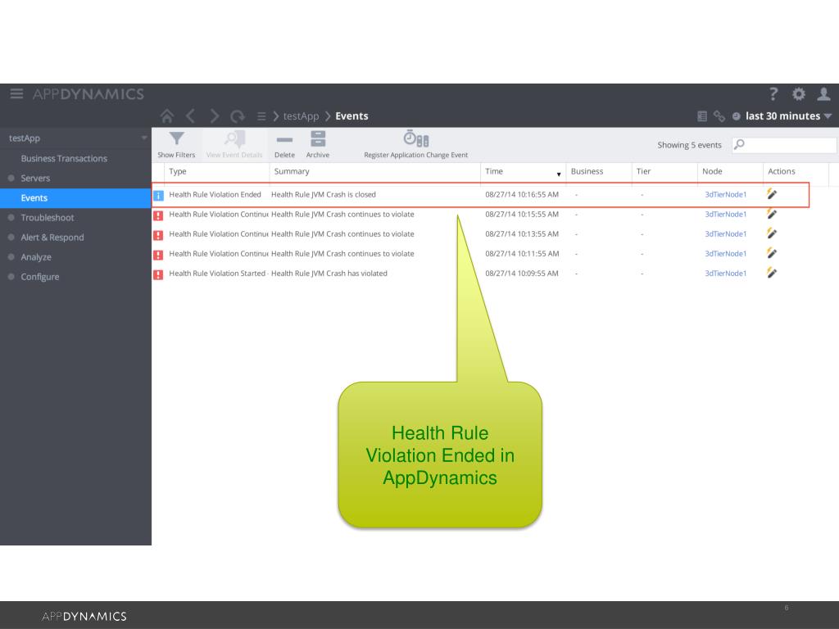Click the Node column header
The height and width of the screenshot is (629, 839).
tap(712, 172)
